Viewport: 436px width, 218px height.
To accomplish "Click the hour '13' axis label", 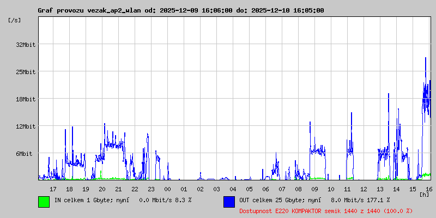I will pyautogui.click(x=380, y=189).
